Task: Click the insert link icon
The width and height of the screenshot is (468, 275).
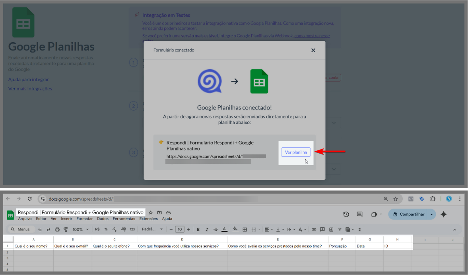Action: [314, 229]
